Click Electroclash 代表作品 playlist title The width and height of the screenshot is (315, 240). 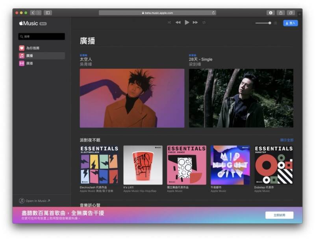click(x=93, y=187)
